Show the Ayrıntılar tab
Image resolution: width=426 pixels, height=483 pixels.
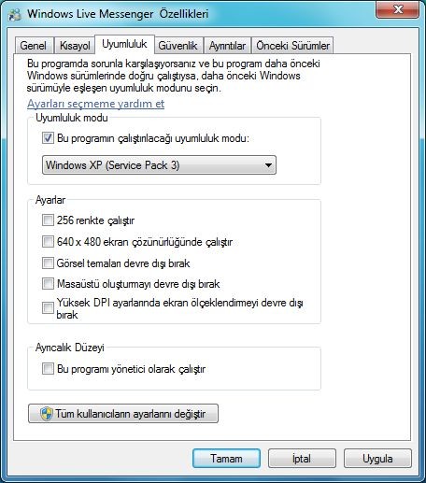(x=227, y=46)
